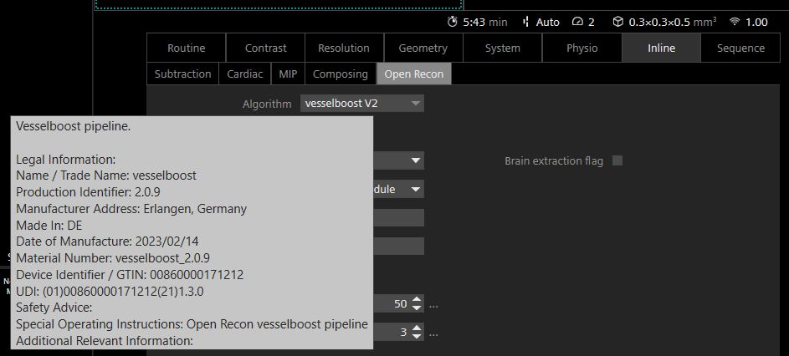
Task: Switch to the Resolution tab
Action: (344, 48)
